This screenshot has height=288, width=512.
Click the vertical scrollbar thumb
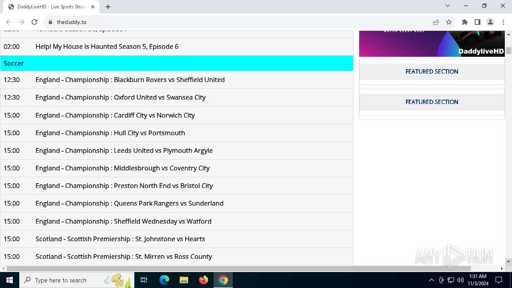click(x=509, y=50)
